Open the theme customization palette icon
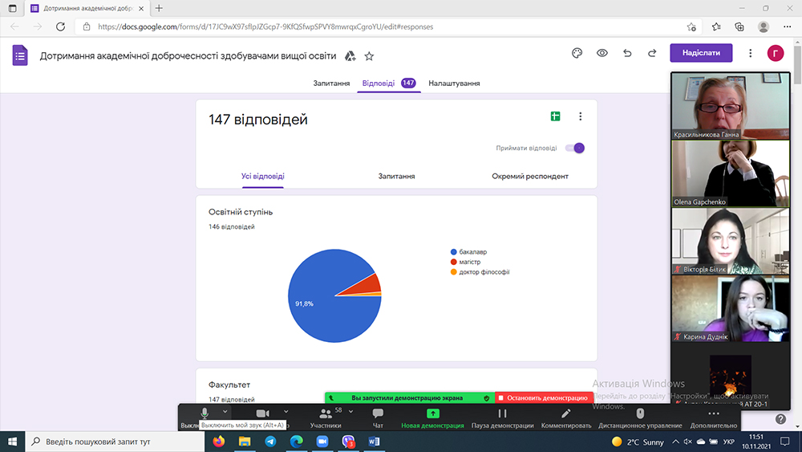The height and width of the screenshot is (452, 802). click(x=576, y=54)
